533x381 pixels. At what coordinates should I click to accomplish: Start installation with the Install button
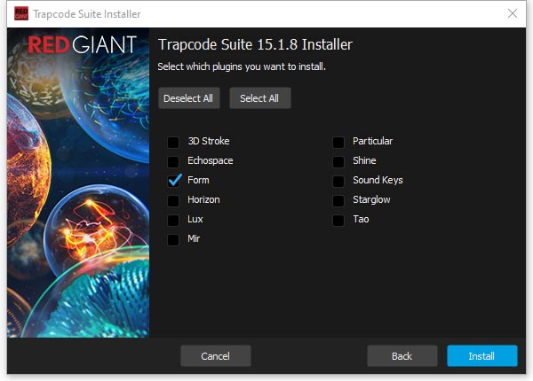click(482, 356)
